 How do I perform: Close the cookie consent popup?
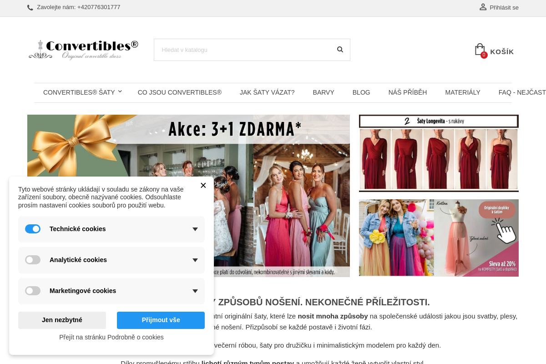point(203,185)
